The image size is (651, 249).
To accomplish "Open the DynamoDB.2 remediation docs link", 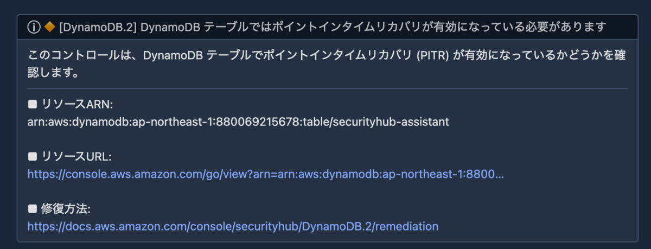I will 233,226.
